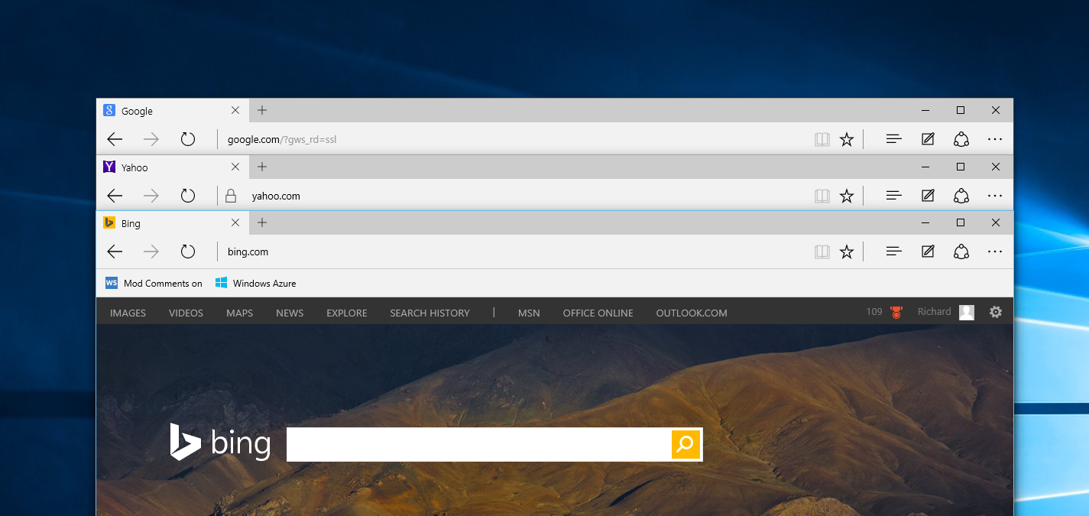Click the orange Bing search button
Image resolution: width=1089 pixels, height=516 pixels.
click(685, 444)
